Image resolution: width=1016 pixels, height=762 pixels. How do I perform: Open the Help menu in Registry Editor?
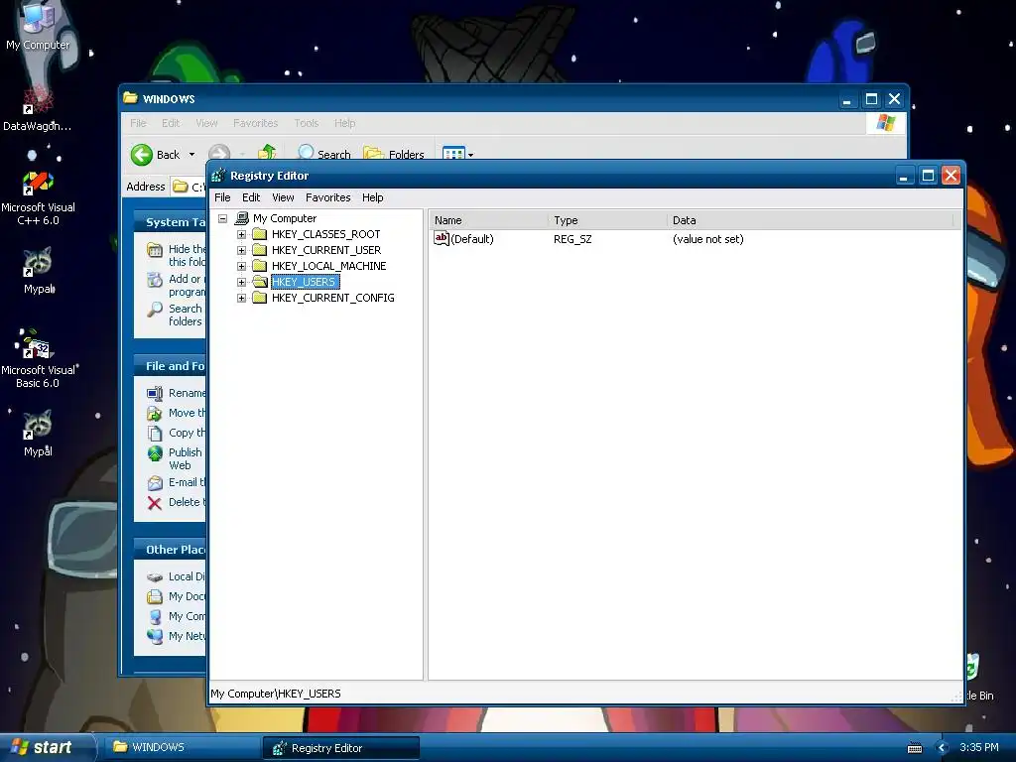(373, 197)
